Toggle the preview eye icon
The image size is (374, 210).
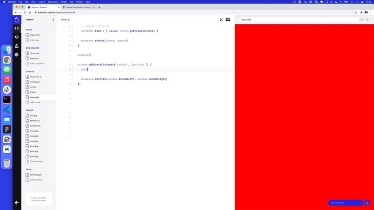tap(17, 37)
